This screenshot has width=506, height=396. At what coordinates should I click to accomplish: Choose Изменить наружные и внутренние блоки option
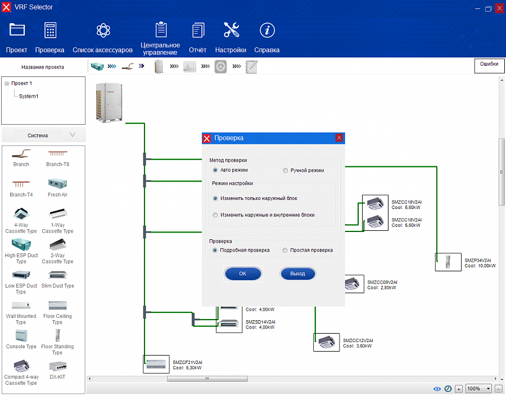215,215
